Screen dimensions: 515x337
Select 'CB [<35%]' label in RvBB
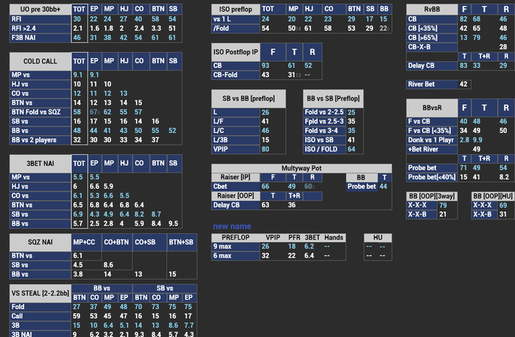click(432, 28)
